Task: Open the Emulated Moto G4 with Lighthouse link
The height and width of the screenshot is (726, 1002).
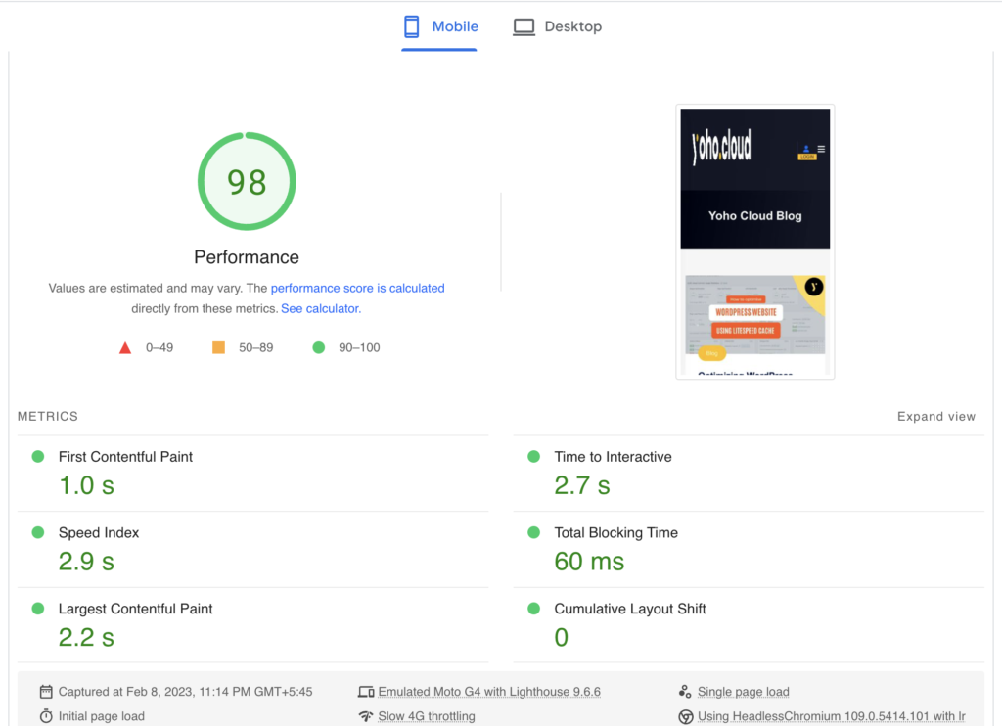Action: [488, 691]
